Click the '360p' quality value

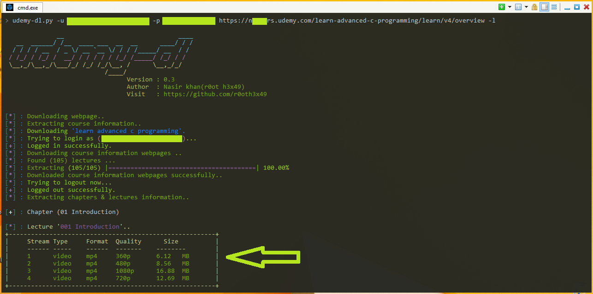pos(123,256)
